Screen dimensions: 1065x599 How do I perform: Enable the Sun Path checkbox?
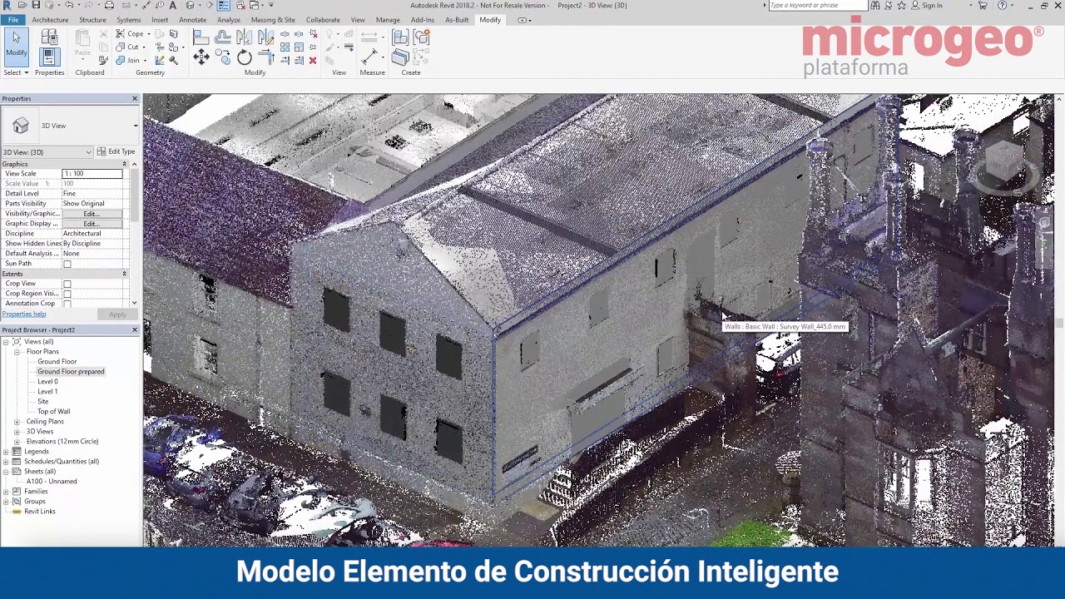[x=67, y=265]
